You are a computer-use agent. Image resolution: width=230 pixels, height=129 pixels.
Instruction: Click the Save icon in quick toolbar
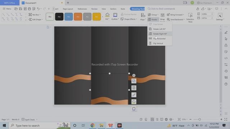pyautogui.click(x=20, y=9)
